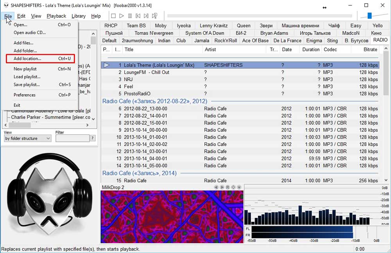Screen dimensions: 391x253
Task: Open the MilkDrop dropdown arrow menu
Action: pyautogui.click(x=239, y=187)
